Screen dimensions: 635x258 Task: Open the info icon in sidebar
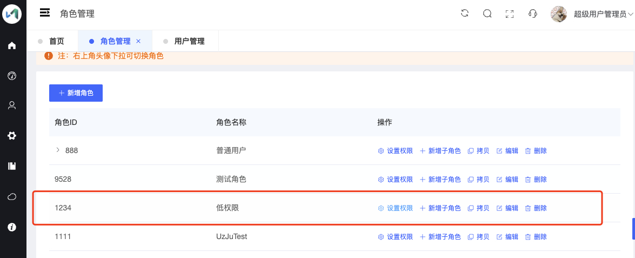coord(12,227)
